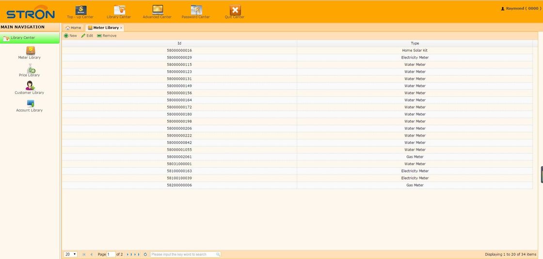This screenshot has width=543, height=259.
Task: Close the Meter Library tab
Action: pyautogui.click(x=121, y=28)
